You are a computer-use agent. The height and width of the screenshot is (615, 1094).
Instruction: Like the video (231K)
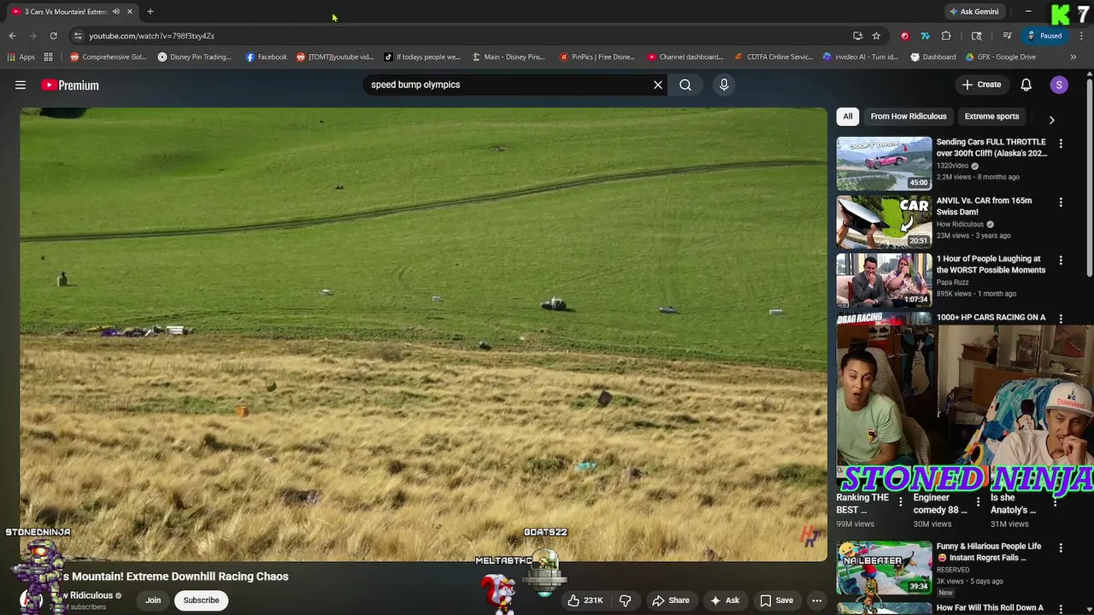coord(585,600)
